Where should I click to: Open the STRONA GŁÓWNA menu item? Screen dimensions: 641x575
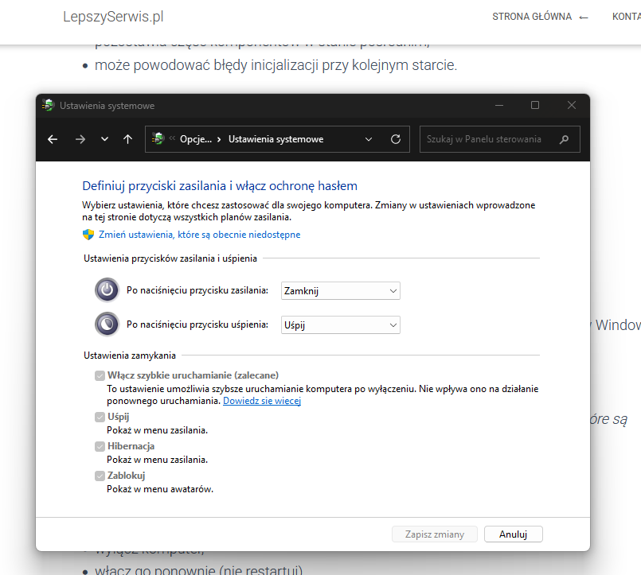[x=532, y=16]
